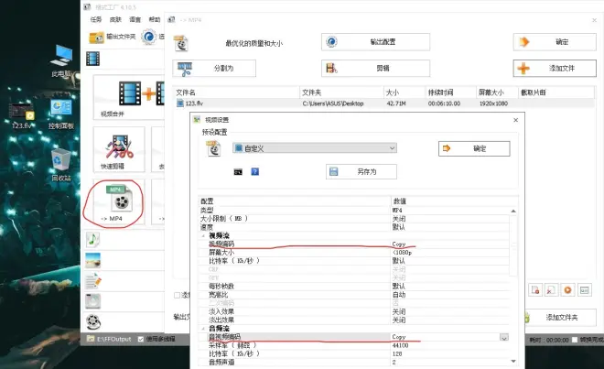Click the 类型 MP4 value row
This screenshot has height=369, width=604.
[x=354, y=211]
